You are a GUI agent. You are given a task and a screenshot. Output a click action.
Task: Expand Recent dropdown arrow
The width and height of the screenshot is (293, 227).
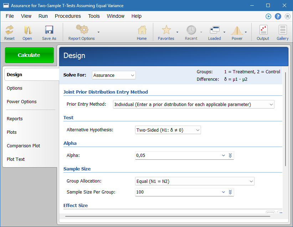(x=201, y=32)
